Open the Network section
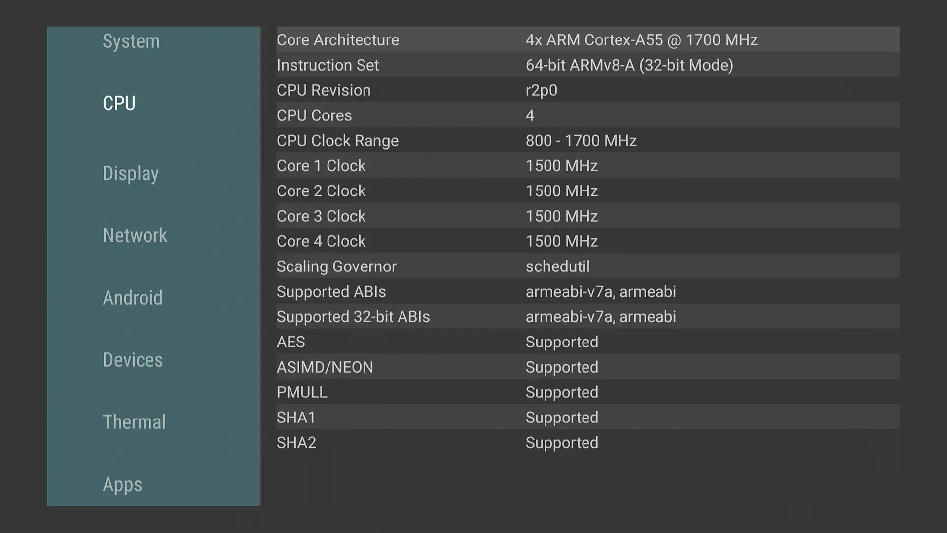The image size is (947, 533). point(135,236)
